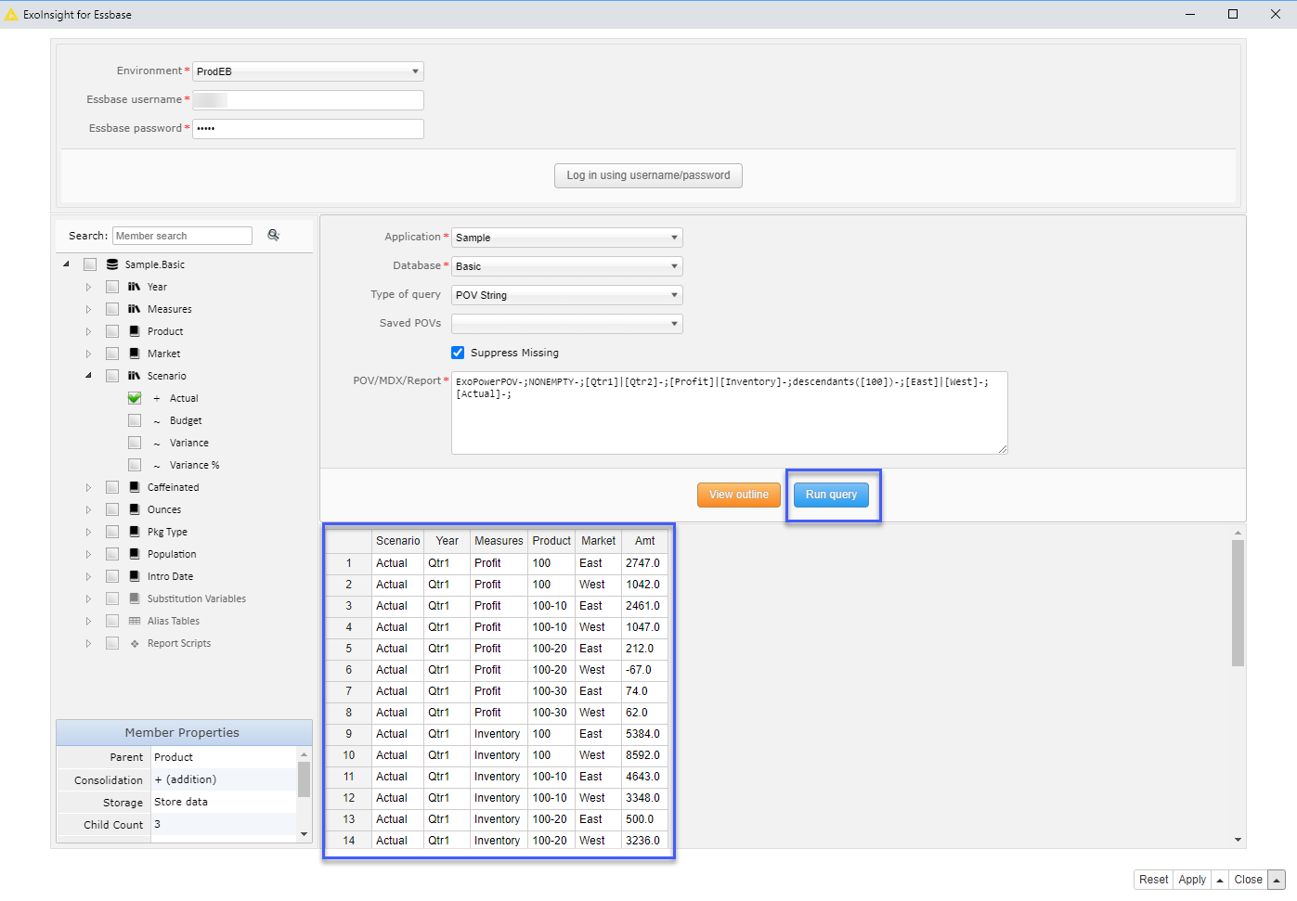Click the Caffeinated attribute icon

(135, 487)
